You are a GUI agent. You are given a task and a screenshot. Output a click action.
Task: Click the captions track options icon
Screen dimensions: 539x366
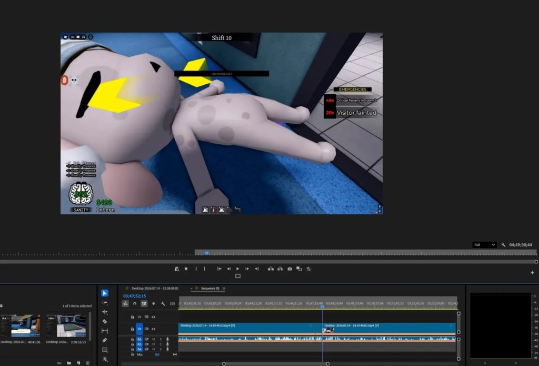(173, 304)
